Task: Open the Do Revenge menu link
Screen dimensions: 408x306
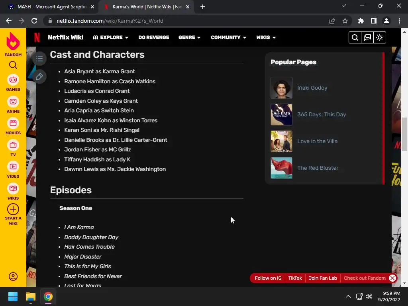Action: [154, 37]
